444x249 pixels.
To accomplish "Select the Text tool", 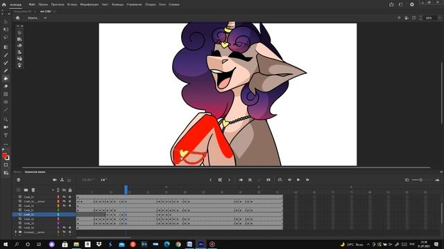I will click(x=6, y=136).
